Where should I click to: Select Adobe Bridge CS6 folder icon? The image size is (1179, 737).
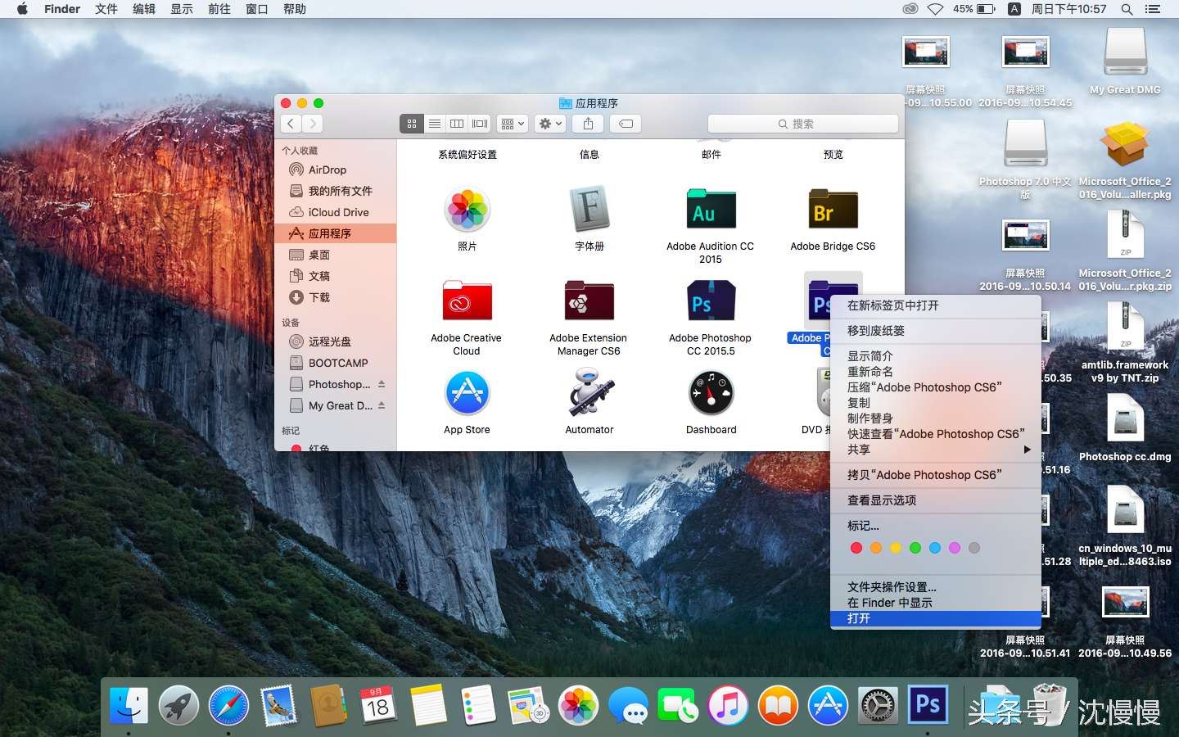click(833, 210)
